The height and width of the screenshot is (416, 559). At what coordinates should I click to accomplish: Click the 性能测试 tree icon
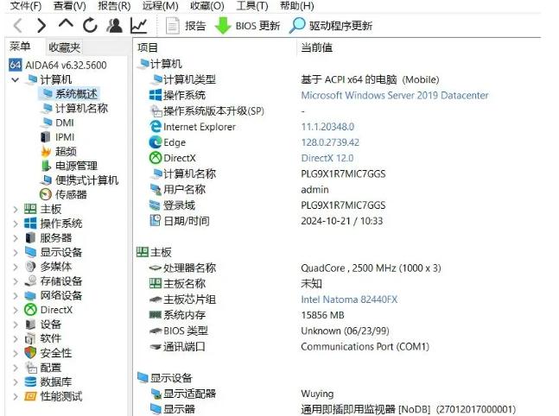click(30, 396)
